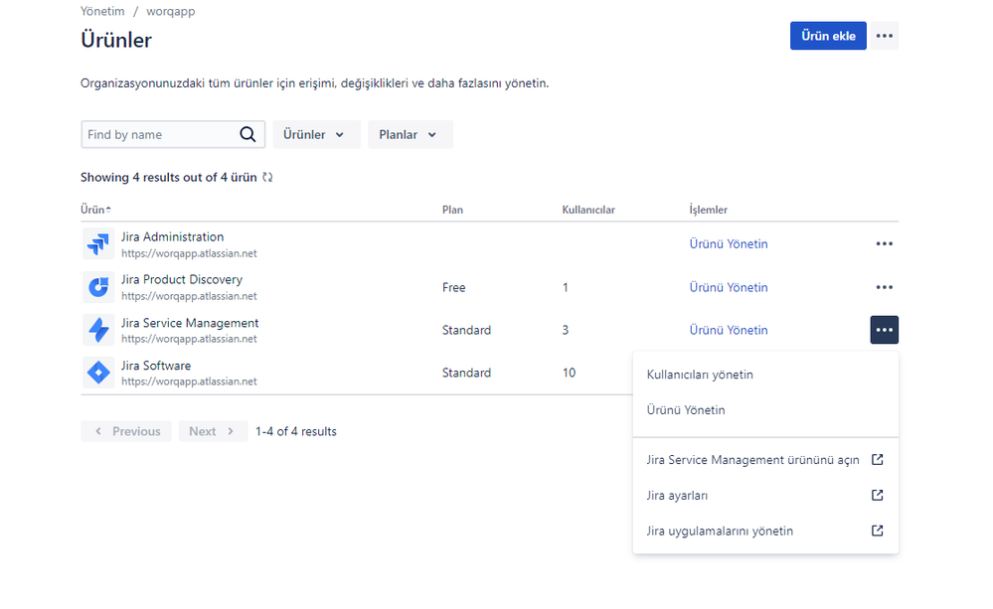Click the refresh results icon
Viewport: 993px width, 609px height.
(268, 177)
